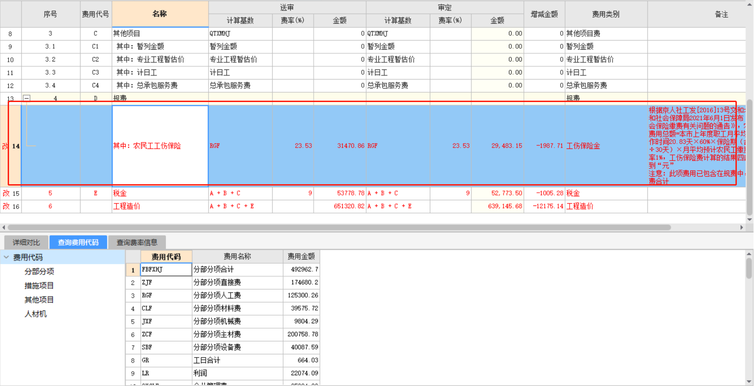The width and height of the screenshot is (754, 386).
Task: Click the QTXMHJ 送审 base cell
Action: 240,33
